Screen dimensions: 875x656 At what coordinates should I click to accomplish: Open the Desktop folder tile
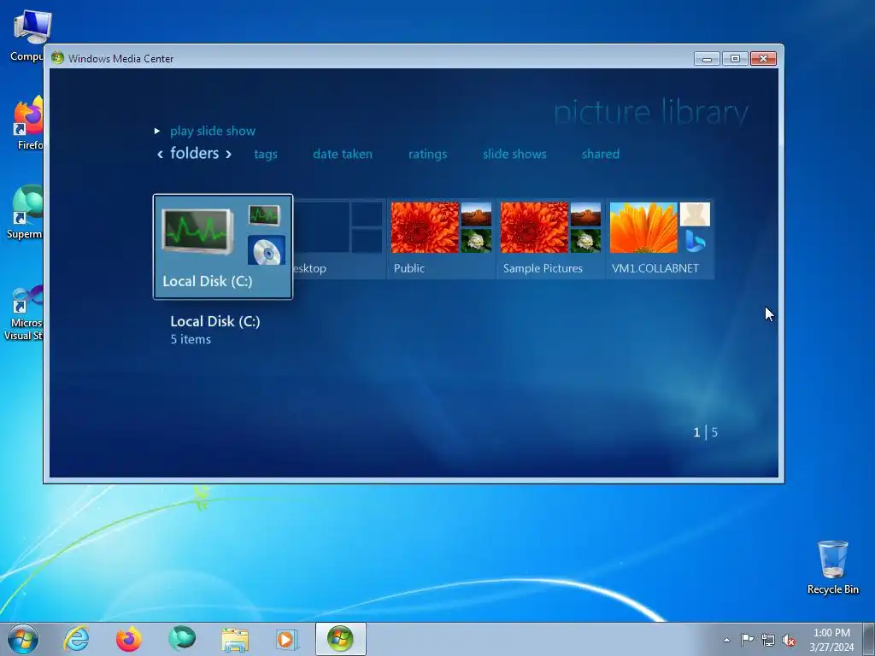[x=339, y=239]
